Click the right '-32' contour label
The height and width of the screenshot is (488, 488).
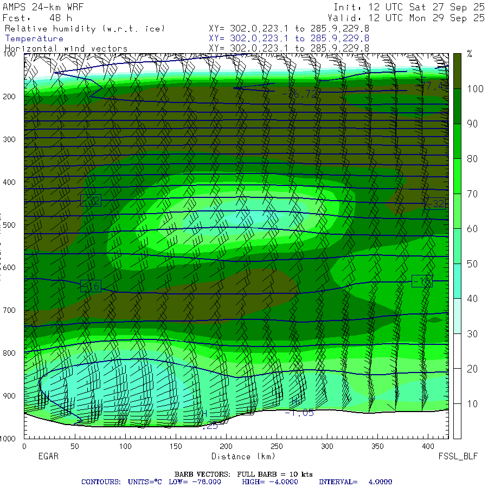pos(435,203)
